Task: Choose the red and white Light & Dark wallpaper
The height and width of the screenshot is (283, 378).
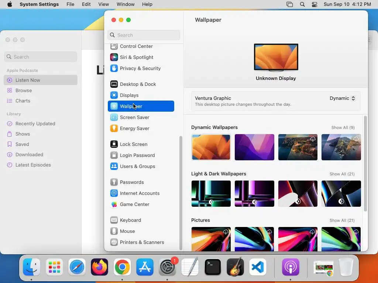Action: 298,194
